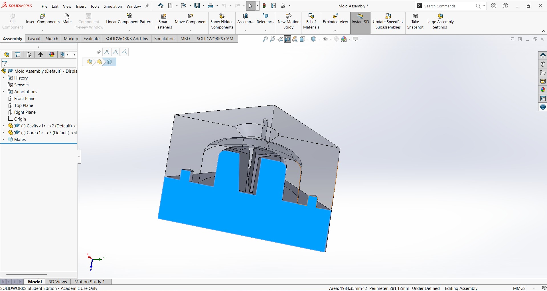Image resolution: width=547 pixels, height=291 pixels.
Task: Open the Motion Study 1 tab
Action: click(x=90, y=282)
